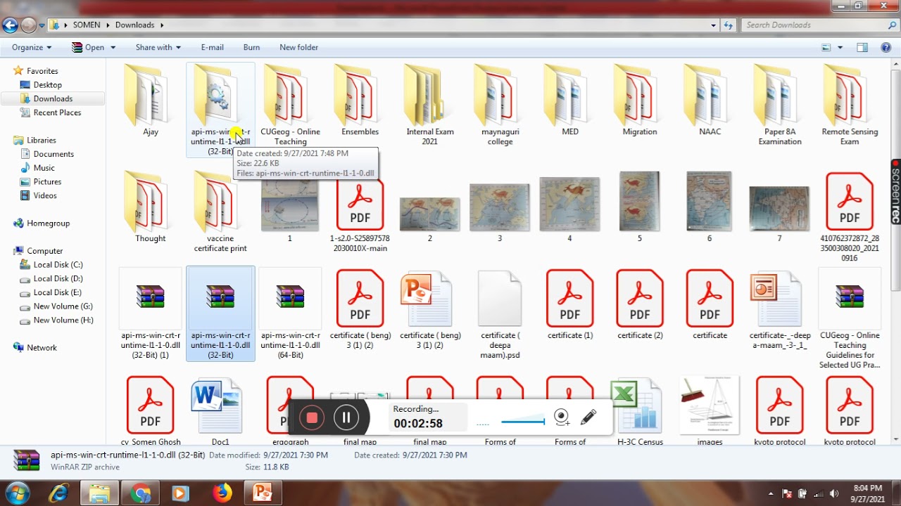Open Network in navigation pane

(42, 348)
